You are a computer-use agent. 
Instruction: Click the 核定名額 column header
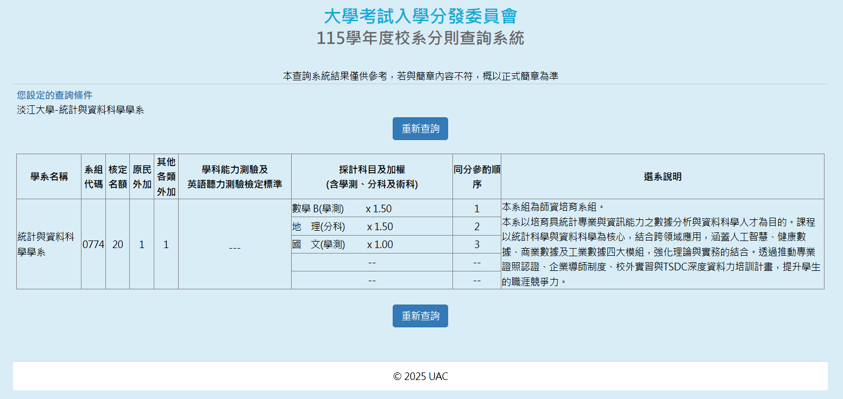(x=118, y=176)
